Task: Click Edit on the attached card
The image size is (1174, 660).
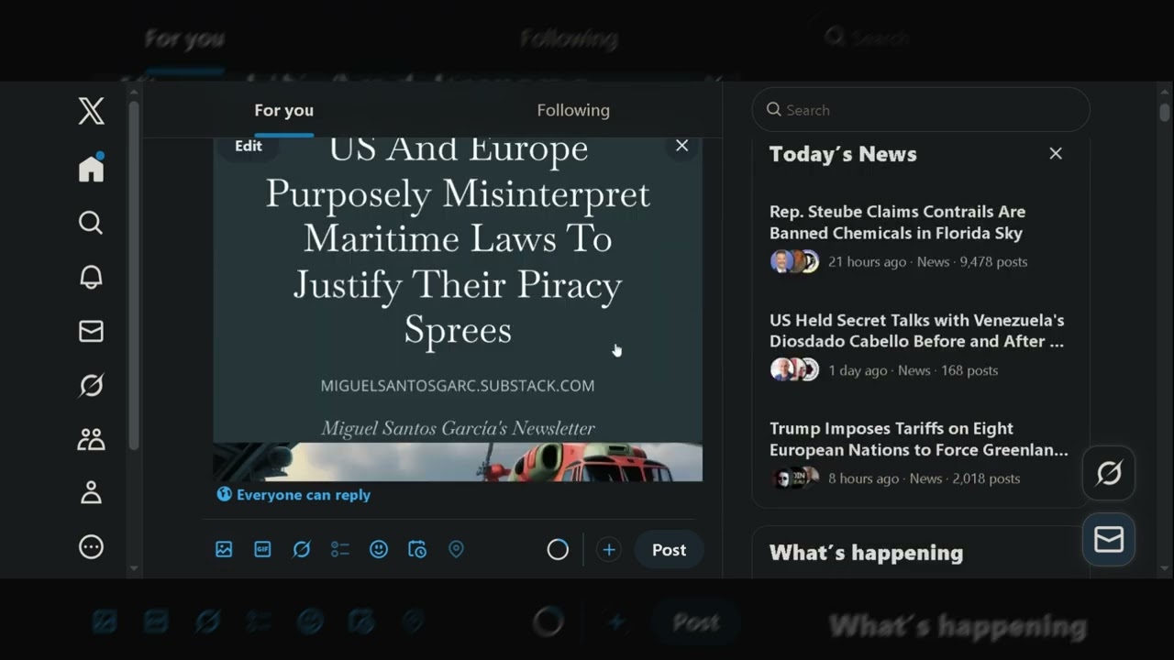Action: coord(249,146)
